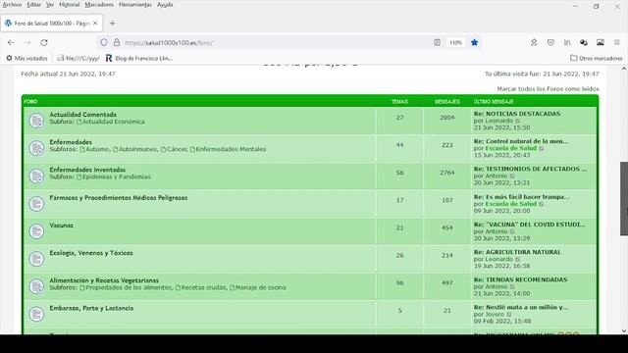Open last post Re: Nestlé mata a un millón

pos(521,307)
